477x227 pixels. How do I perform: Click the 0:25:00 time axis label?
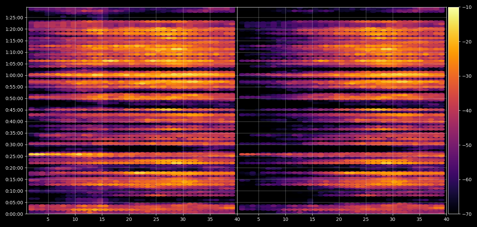pyautogui.click(x=14, y=156)
